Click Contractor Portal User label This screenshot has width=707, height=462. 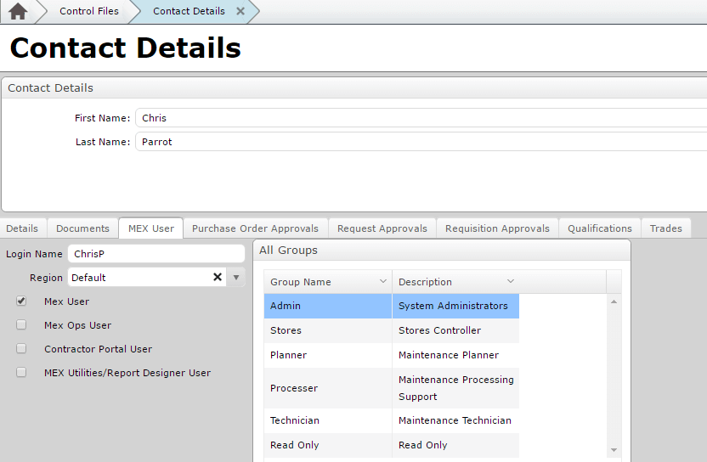tap(98, 349)
